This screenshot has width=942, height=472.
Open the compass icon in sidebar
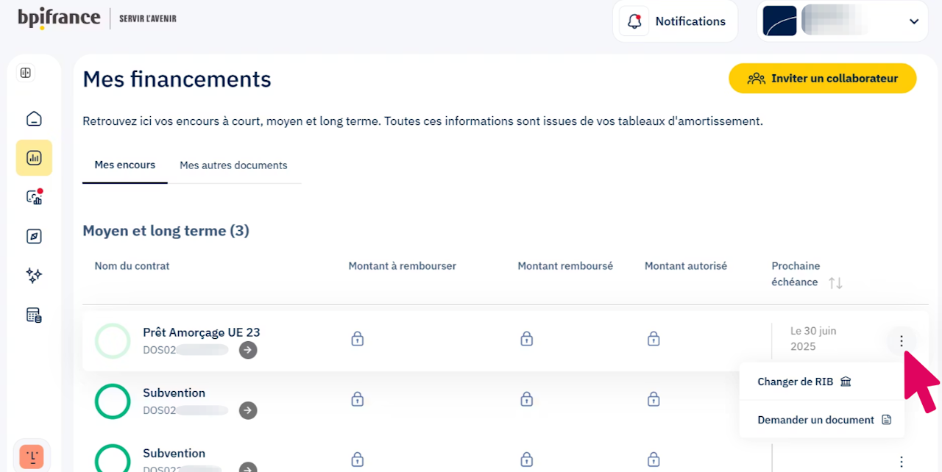(34, 236)
